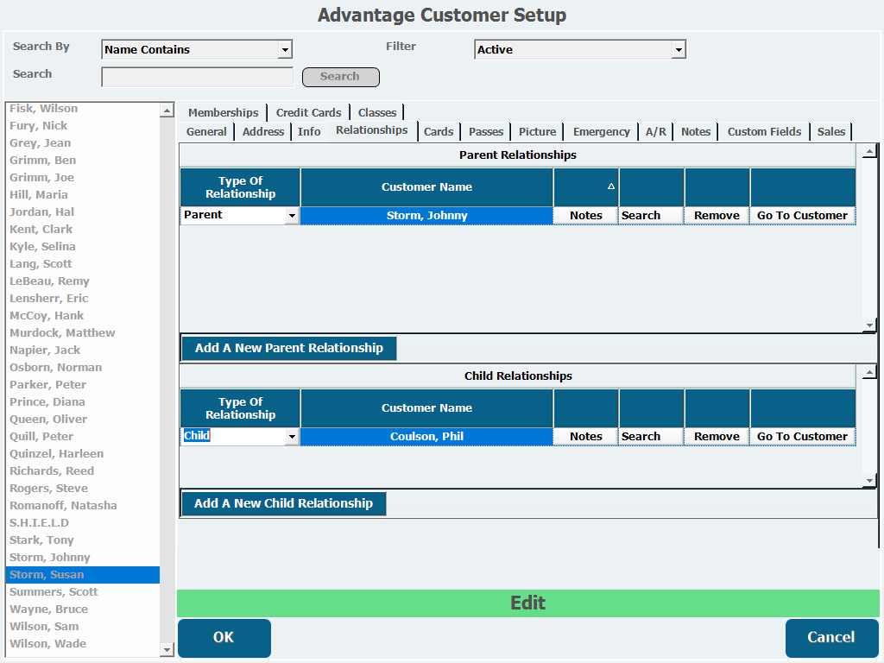This screenshot has width=884, height=663.
Task: Click Parent Relationships scroll up arrow
Action: click(869, 151)
